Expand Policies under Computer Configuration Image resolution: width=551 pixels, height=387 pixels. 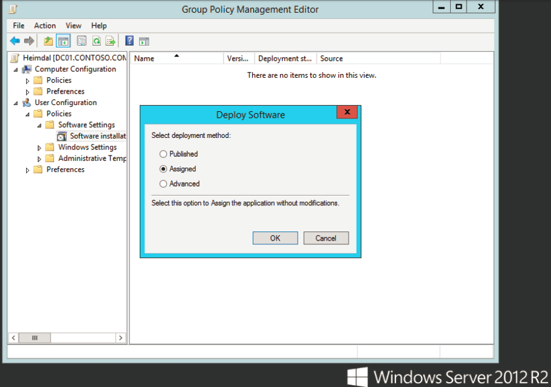(27, 81)
